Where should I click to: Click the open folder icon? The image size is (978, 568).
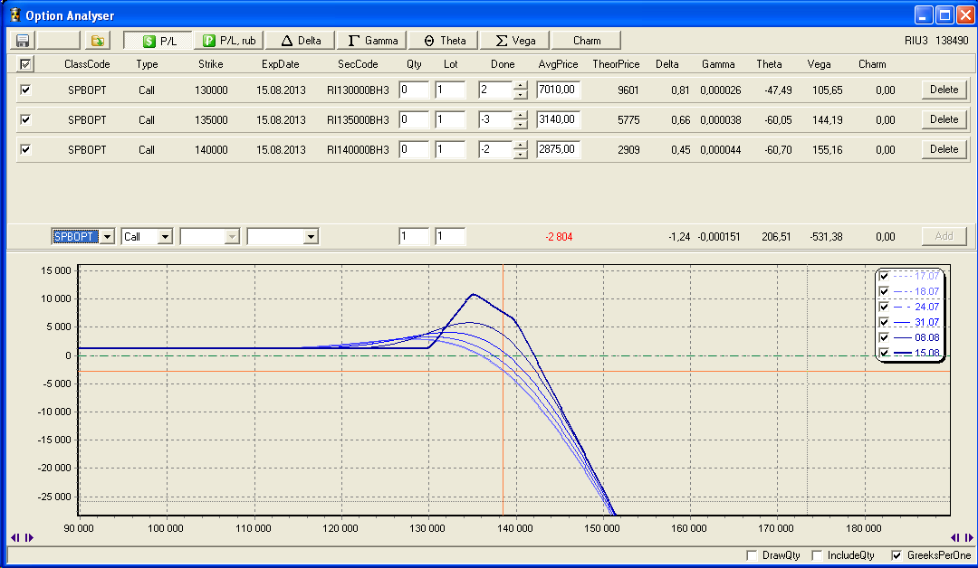point(97,41)
